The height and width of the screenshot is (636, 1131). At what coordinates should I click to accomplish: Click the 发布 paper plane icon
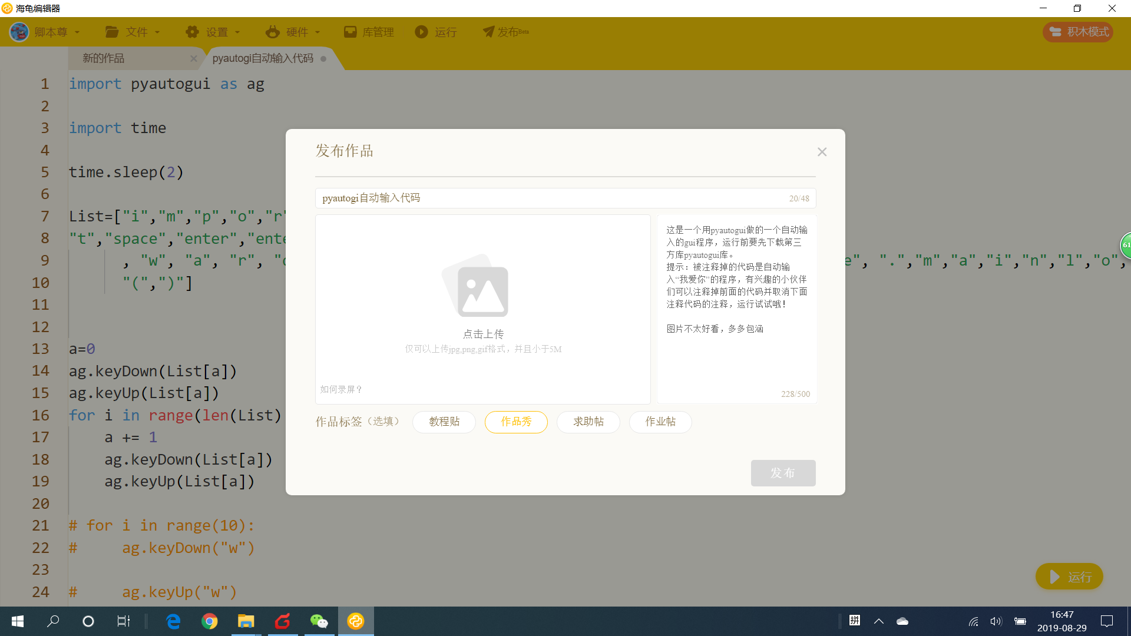click(488, 32)
